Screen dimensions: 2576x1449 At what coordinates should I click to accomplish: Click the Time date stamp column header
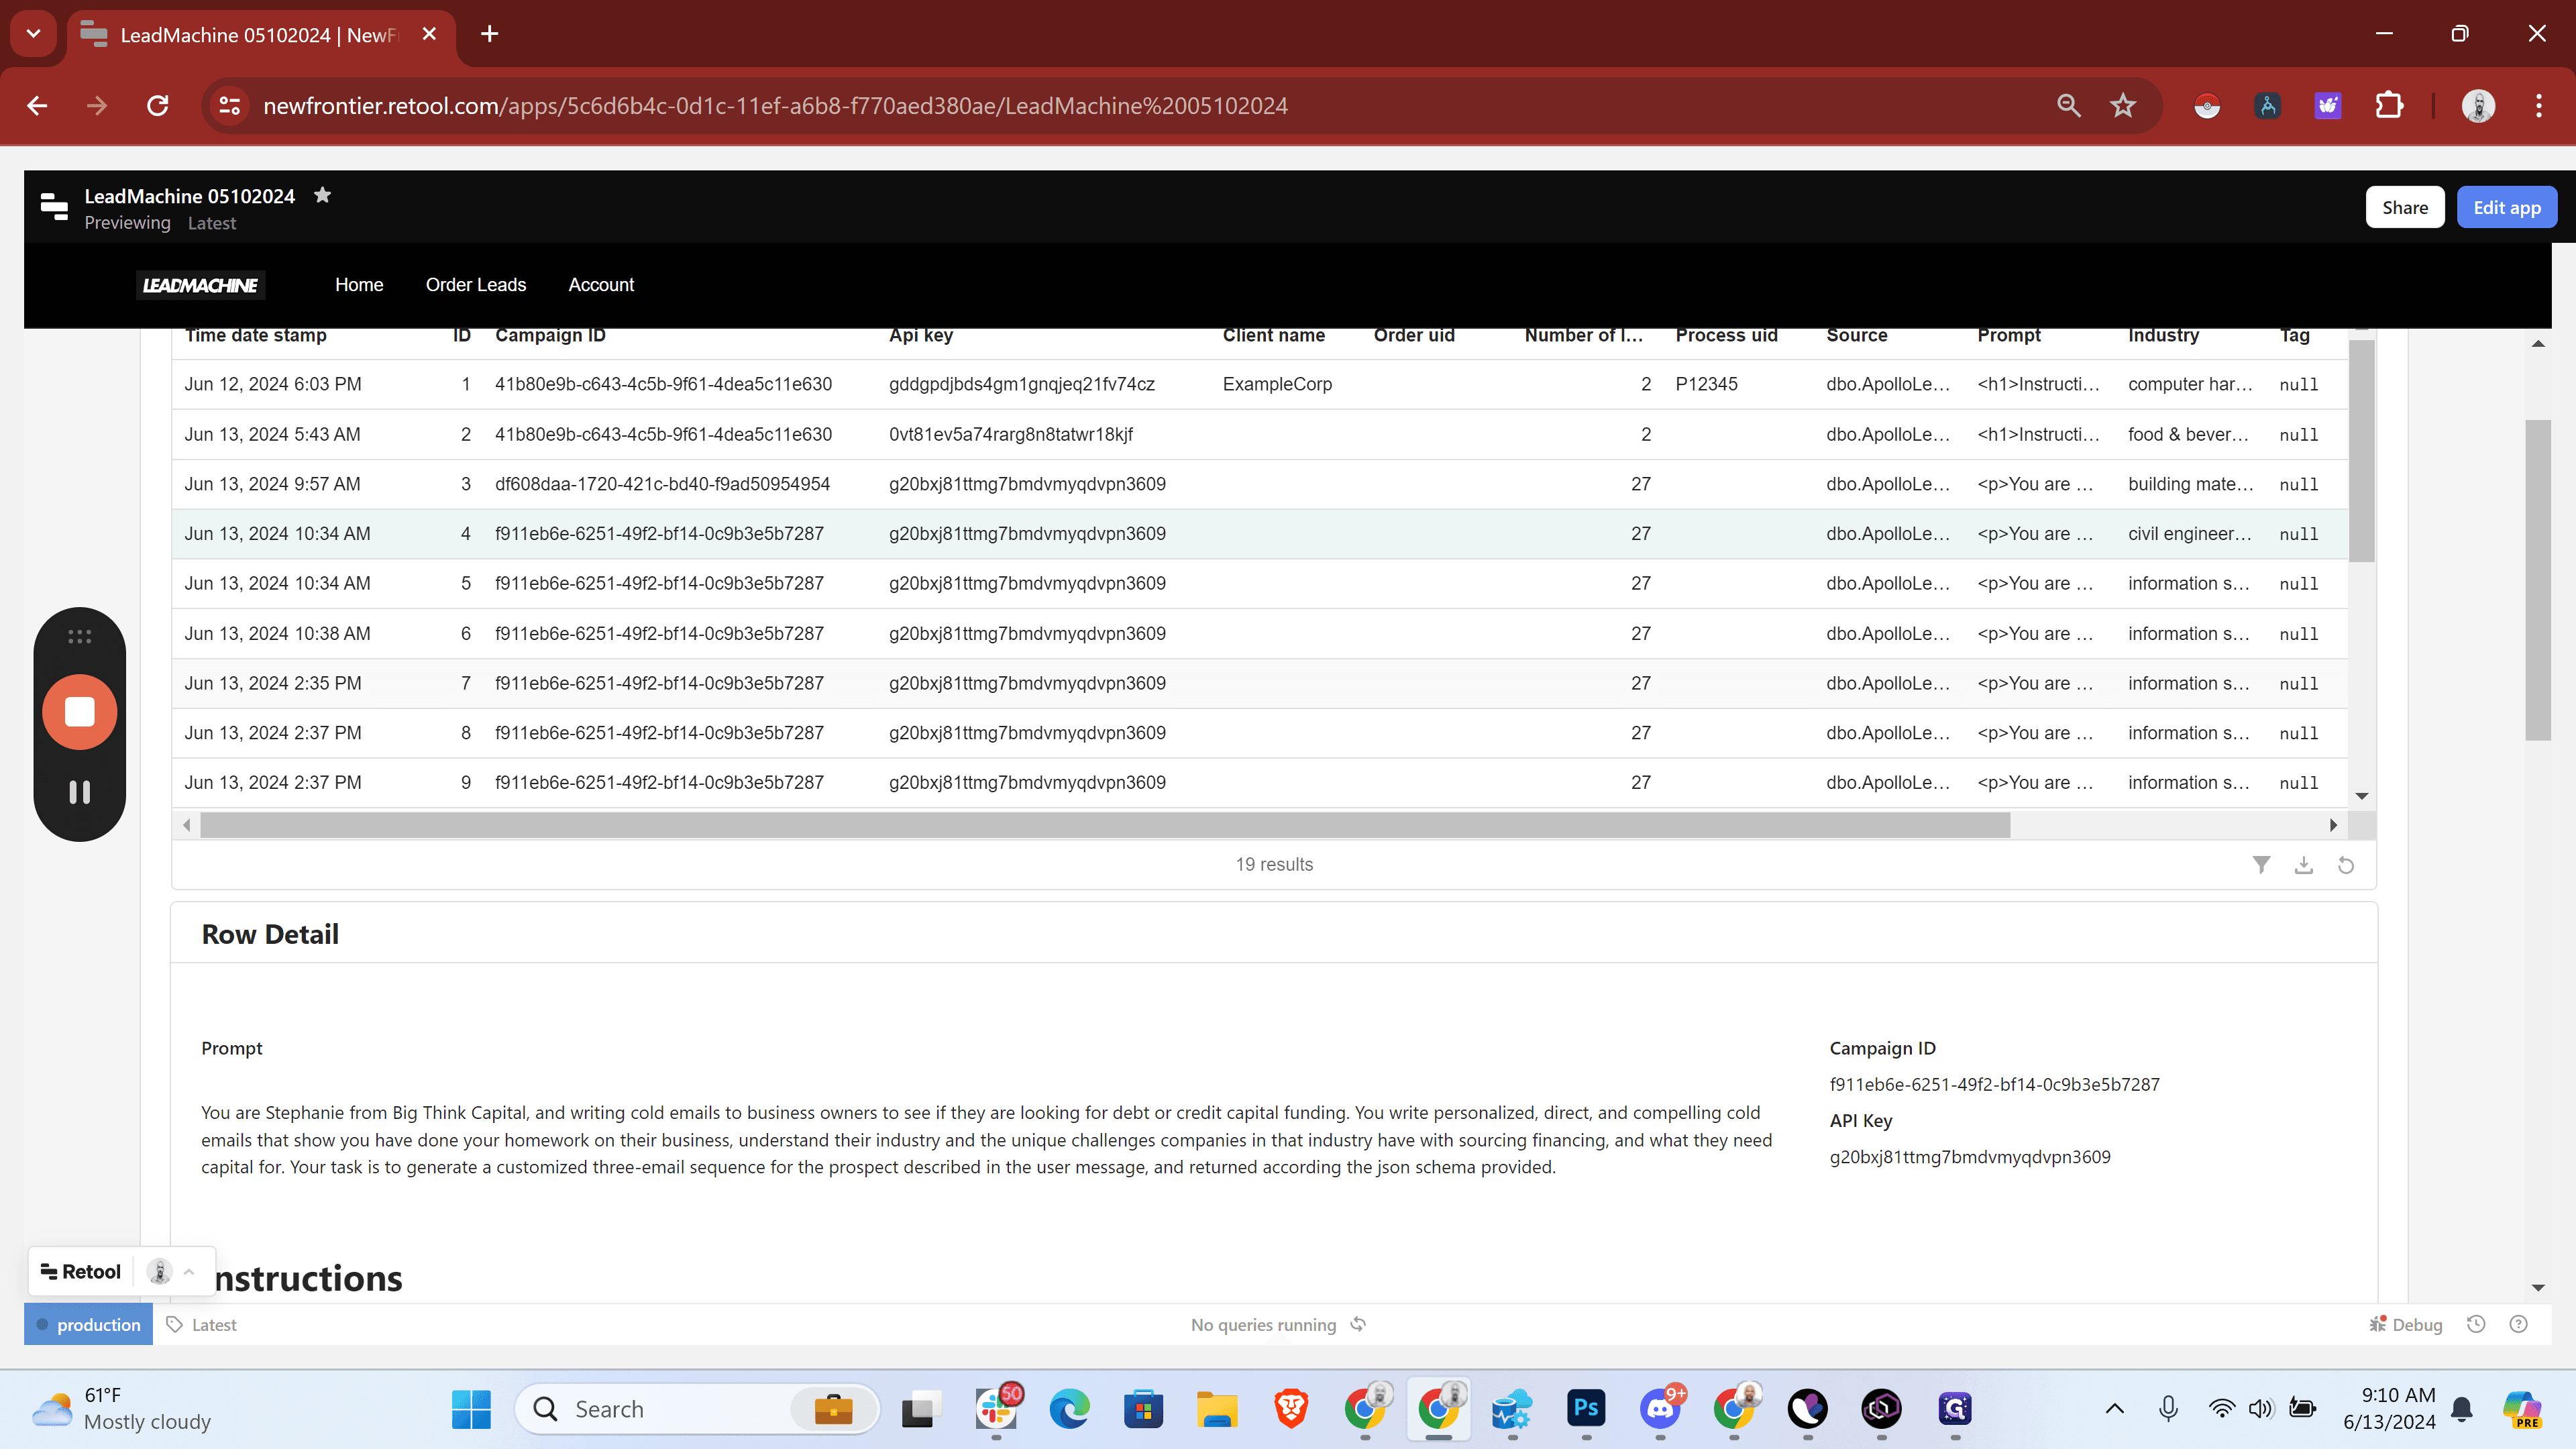click(256, 335)
